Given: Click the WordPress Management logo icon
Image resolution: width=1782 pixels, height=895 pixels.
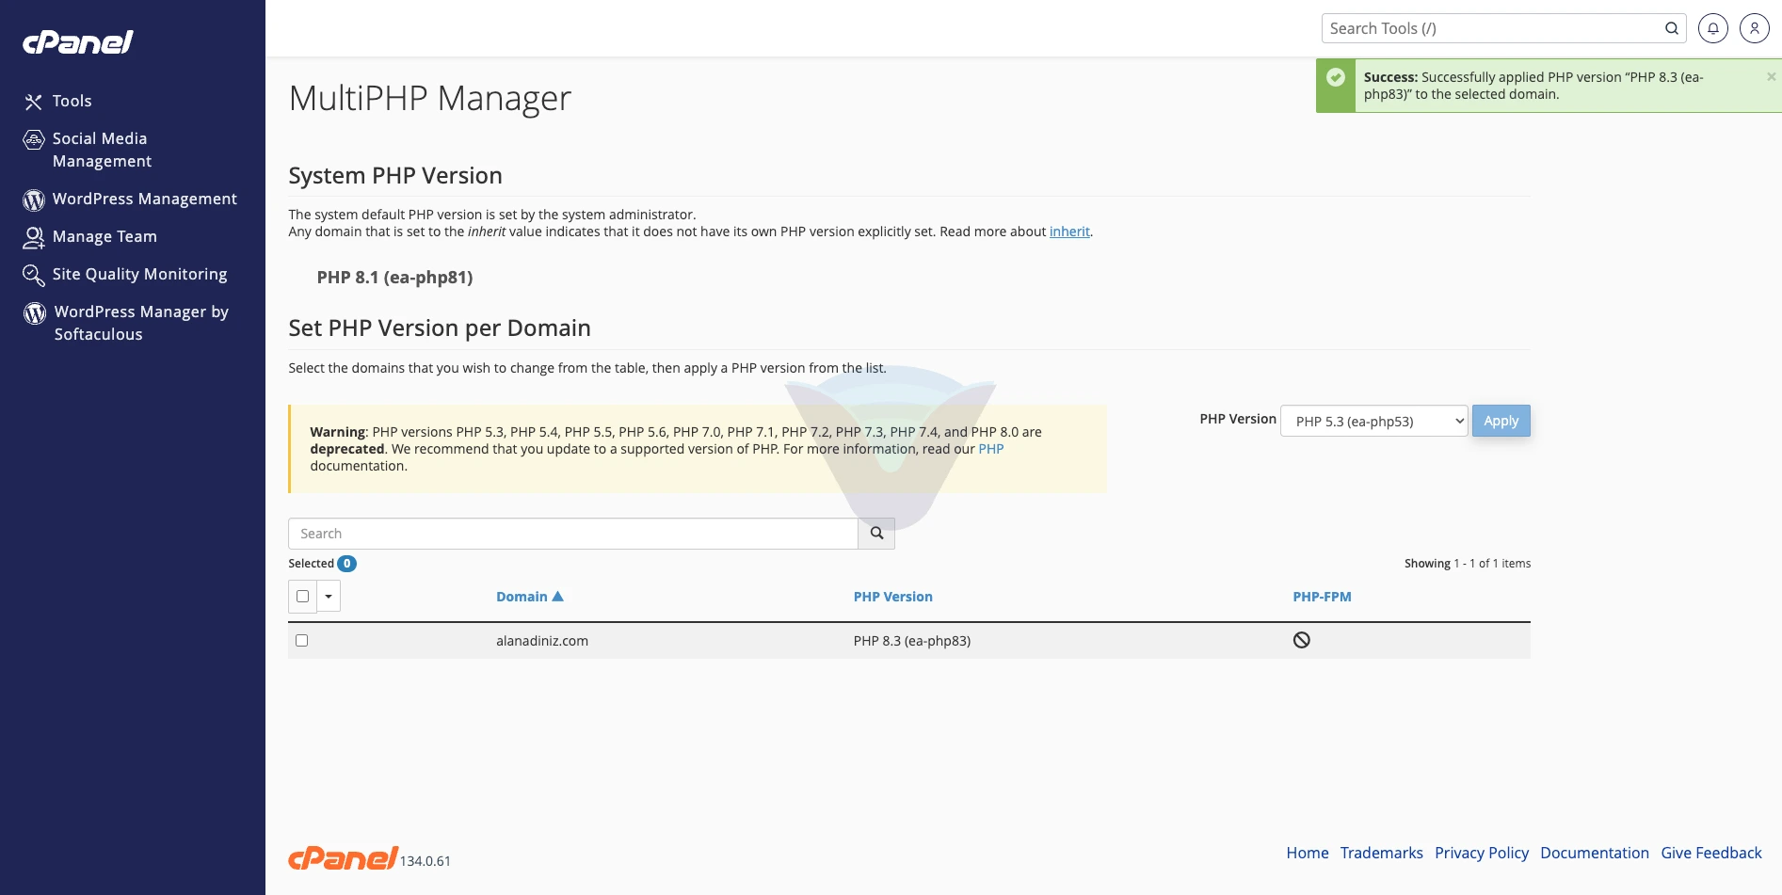Looking at the screenshot, I should (34, 200).
